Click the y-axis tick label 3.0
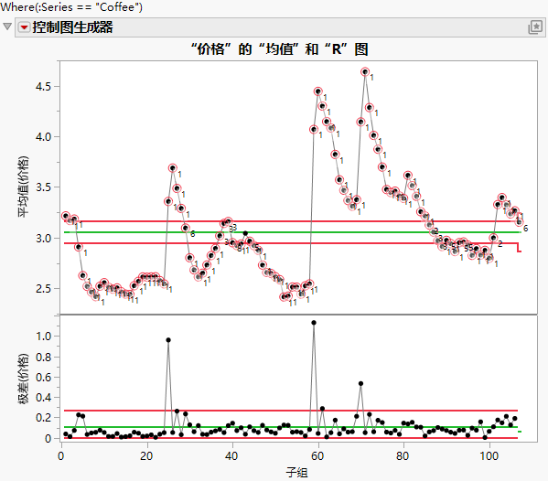Image resolution: width=548 pixels, height=481 pixels. click(x=43, y=239)
